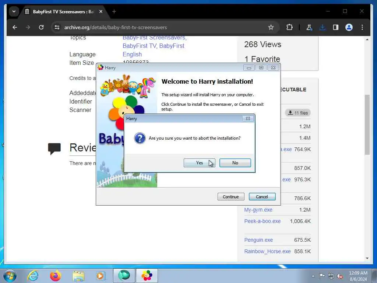Open the taskbar clock and date

point(358,276)
